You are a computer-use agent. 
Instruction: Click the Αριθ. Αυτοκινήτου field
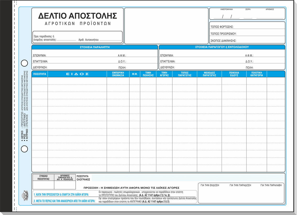pyautogui.click(x=111, y=40)
